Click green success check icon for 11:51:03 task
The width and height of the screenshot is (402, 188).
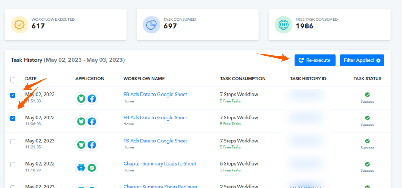coord(367,95)
